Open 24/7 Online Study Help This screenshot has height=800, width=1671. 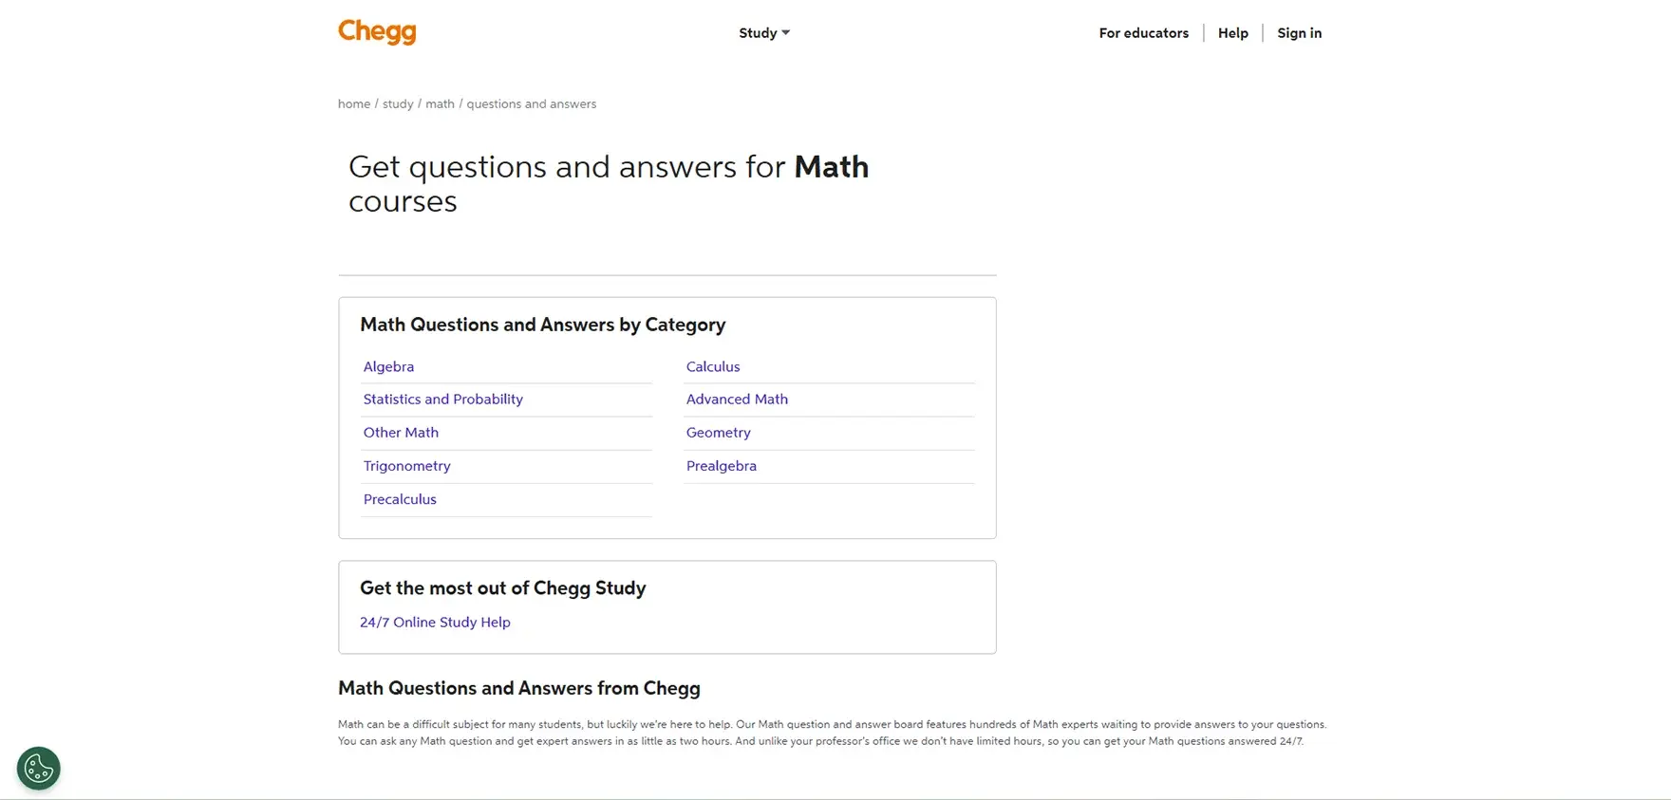435,622
